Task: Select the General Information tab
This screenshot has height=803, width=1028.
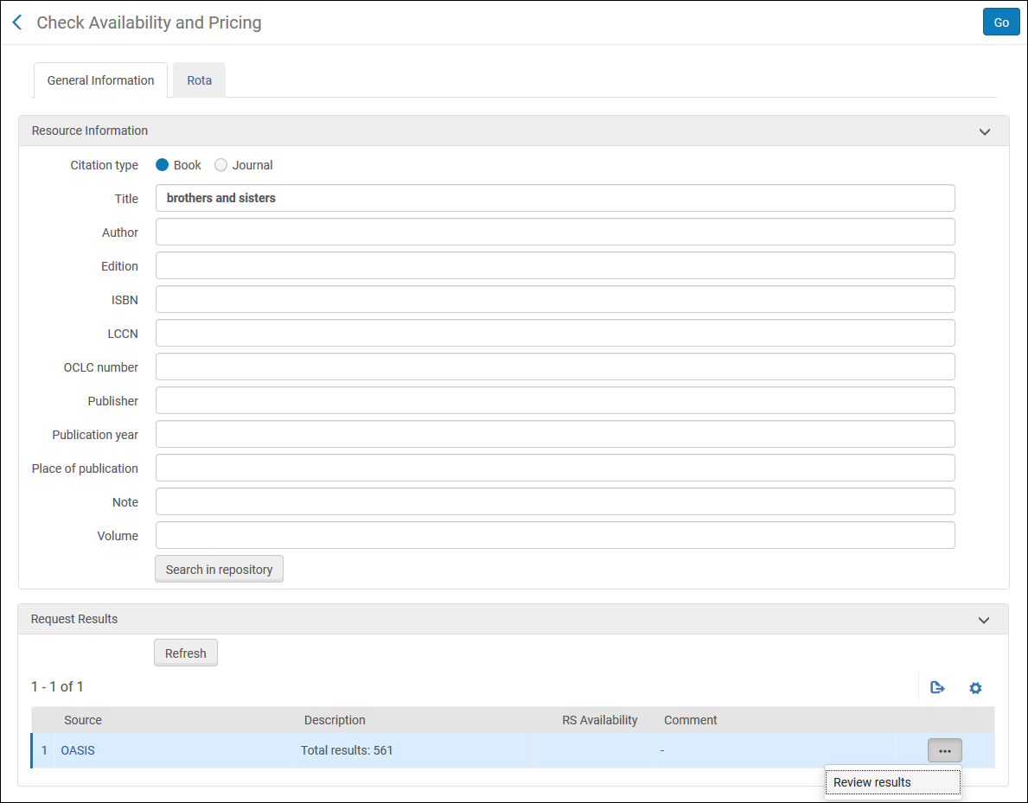Action: coord(101,80)
